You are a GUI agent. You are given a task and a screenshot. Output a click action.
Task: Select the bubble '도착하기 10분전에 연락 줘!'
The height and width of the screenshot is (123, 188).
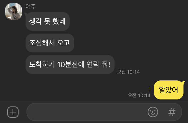coord(70,64)
